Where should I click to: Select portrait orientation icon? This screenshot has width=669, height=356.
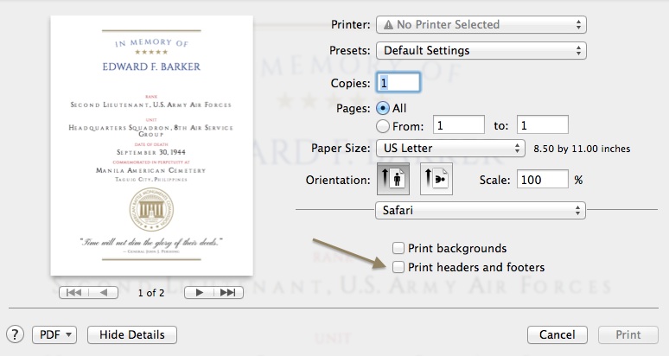393,180
